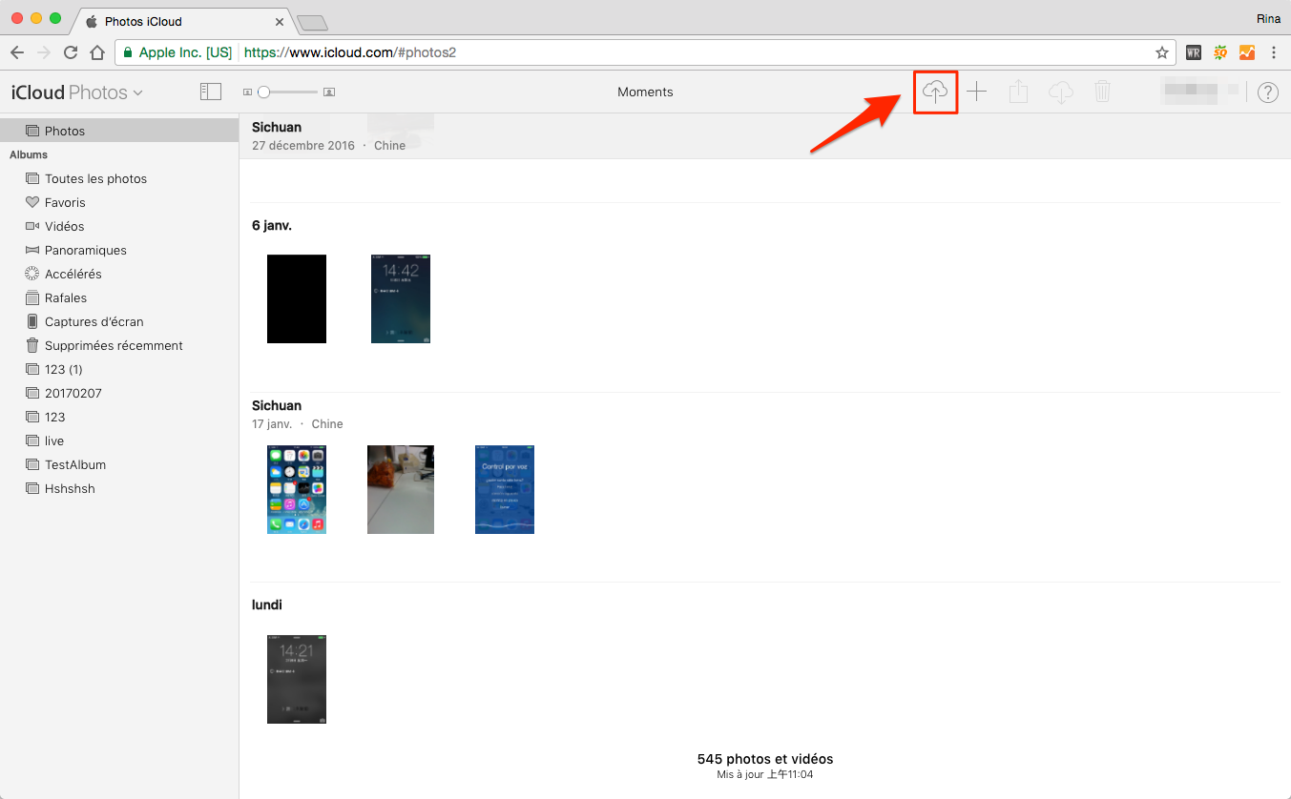Click the plus add-to-album icon
This screenshot has height=799, width=1291.
click(x=976, y=92)
